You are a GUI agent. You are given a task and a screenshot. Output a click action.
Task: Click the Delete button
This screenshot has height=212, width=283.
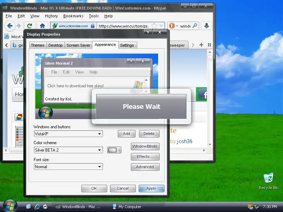(x=149, y=134)
